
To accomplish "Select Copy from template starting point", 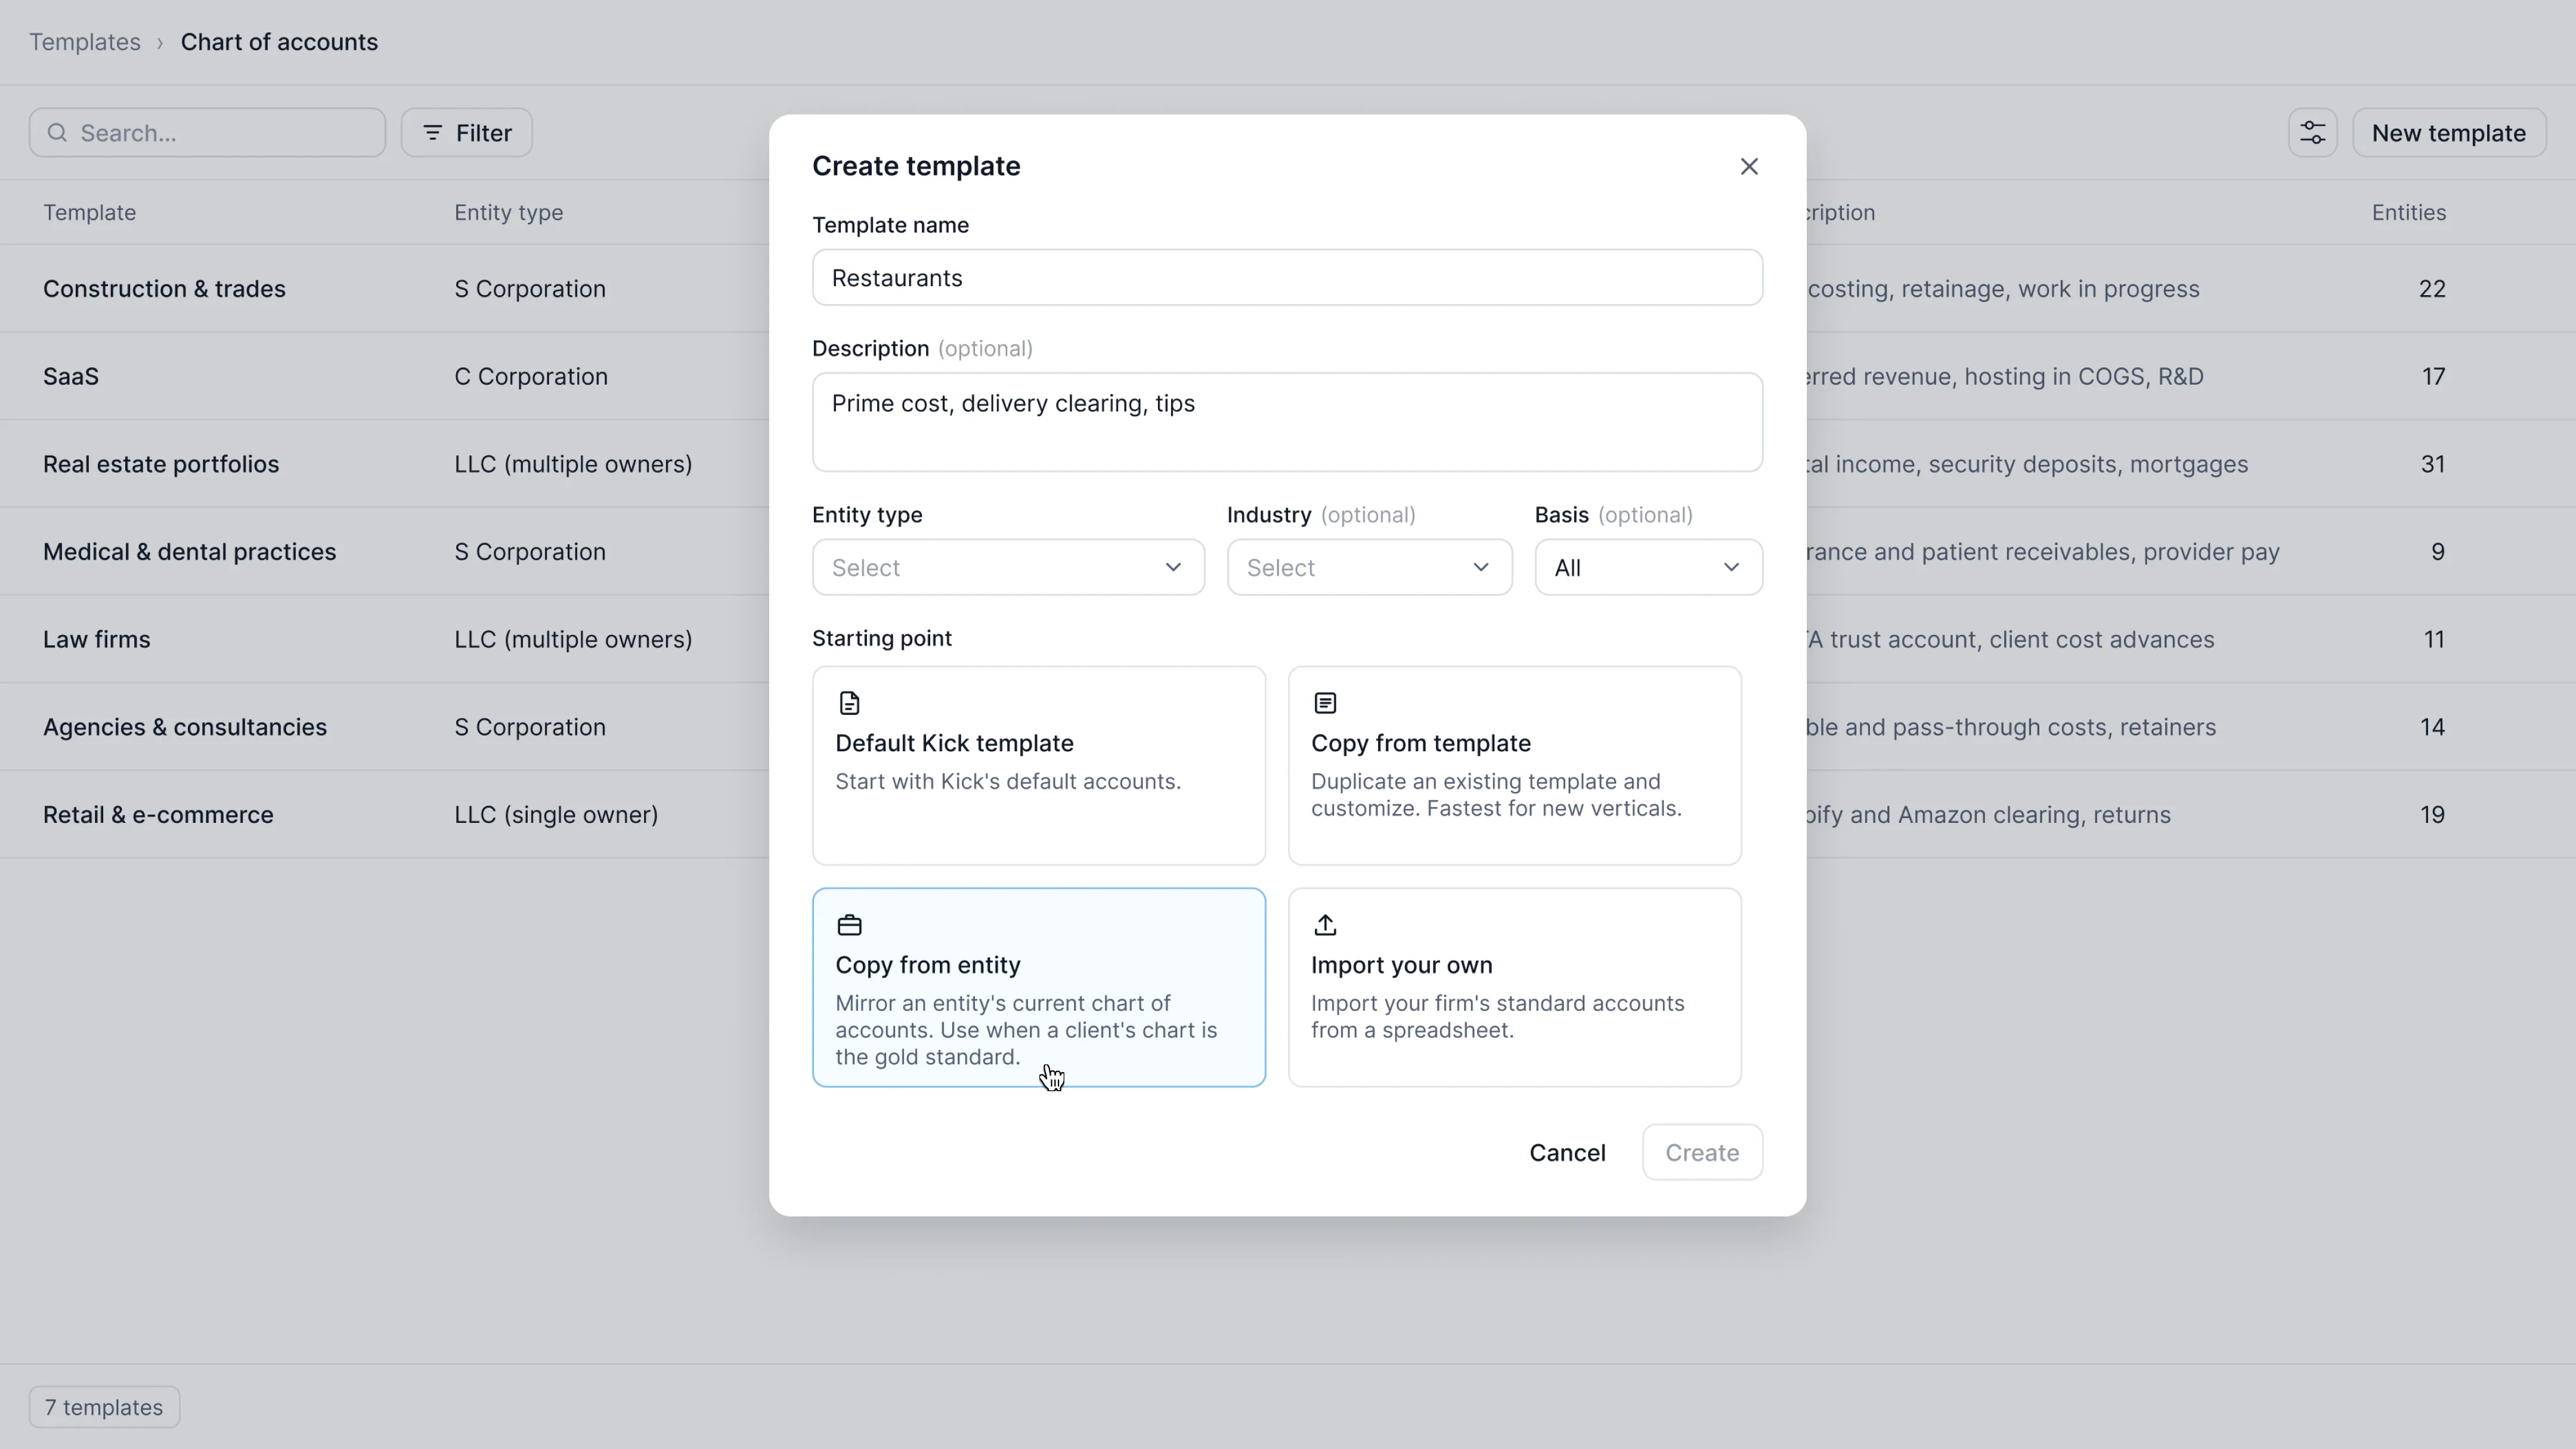I will point(1514,766).
